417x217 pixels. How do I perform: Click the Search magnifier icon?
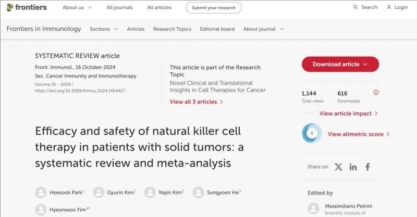355,7
